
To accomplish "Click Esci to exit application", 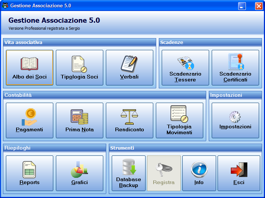I will pos(239,173).
